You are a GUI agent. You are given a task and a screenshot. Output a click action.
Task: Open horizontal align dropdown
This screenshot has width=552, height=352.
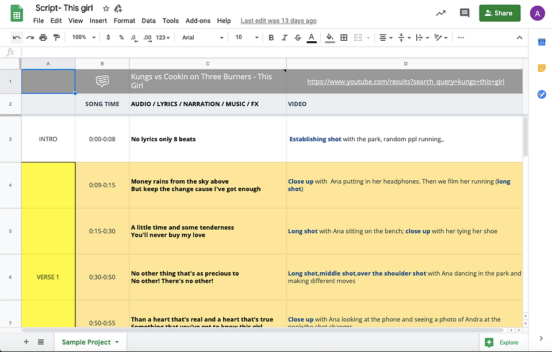pos(386,38)
